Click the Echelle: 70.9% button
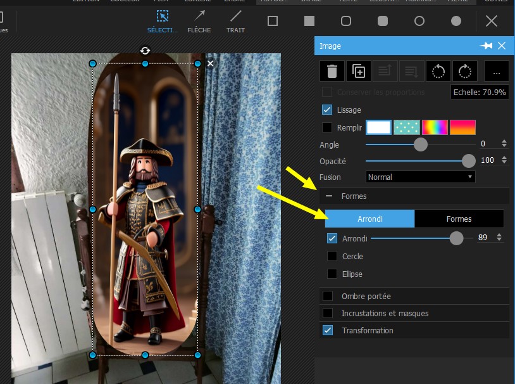The image size is (515, 384). click(480, 92)
